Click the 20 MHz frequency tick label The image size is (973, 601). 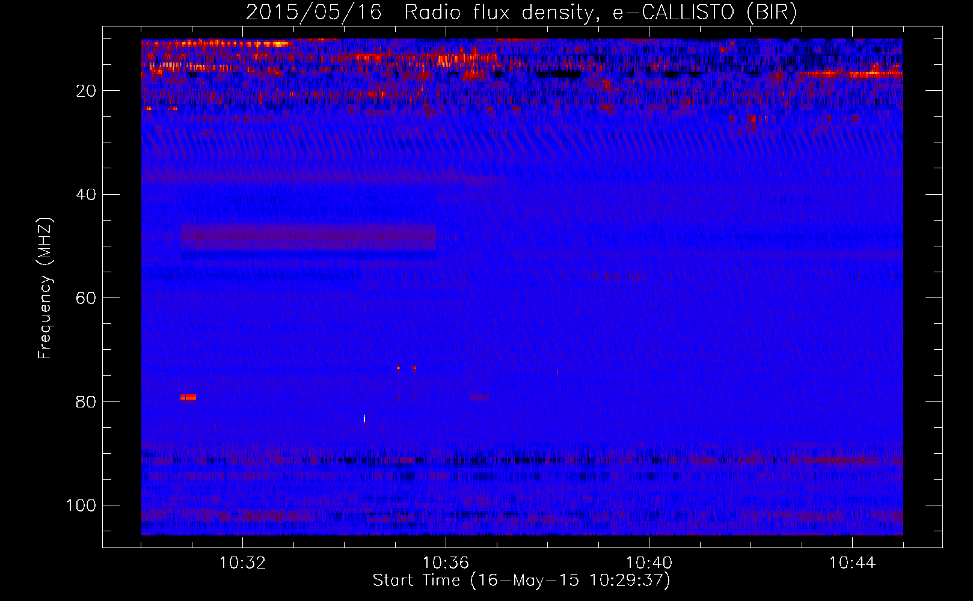pyautogui.click(x=87, y=91)
